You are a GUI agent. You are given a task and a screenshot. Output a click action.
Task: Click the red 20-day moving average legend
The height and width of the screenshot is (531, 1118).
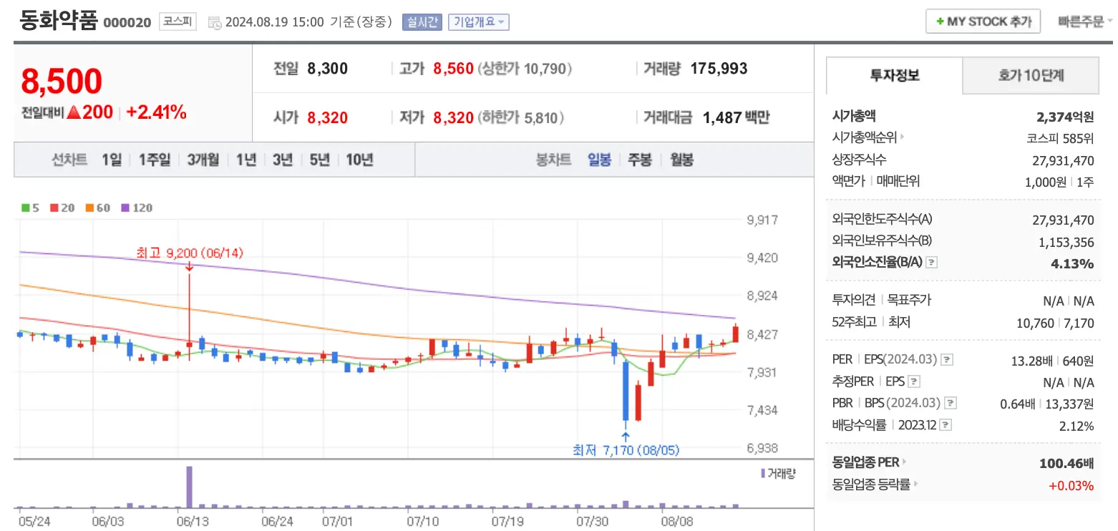[x=62, y=208]
